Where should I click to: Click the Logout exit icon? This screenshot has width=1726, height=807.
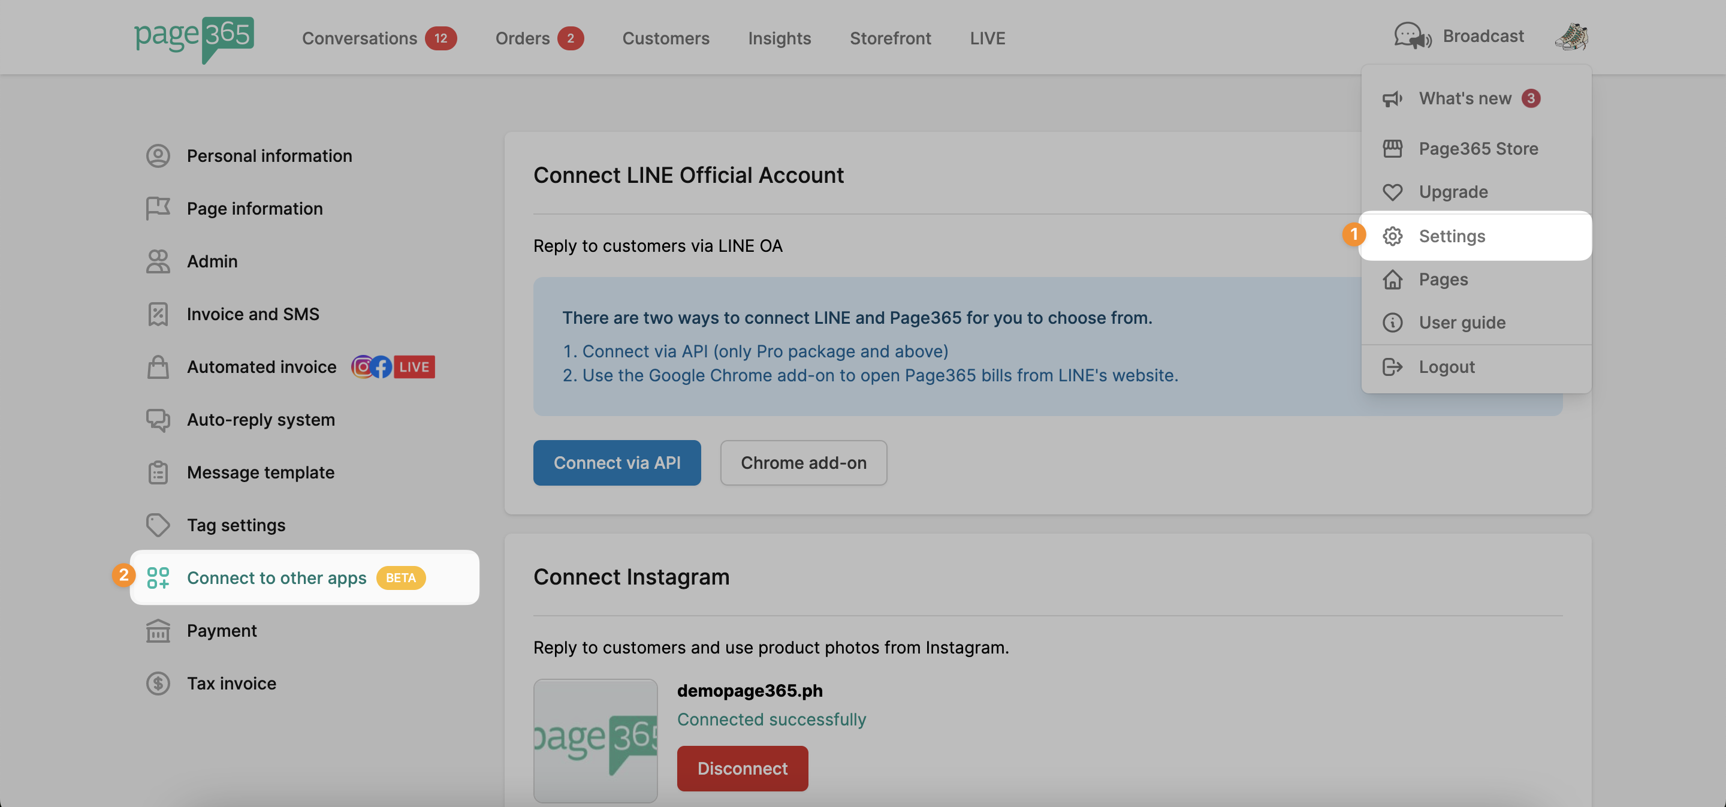tap(1392, 367)
